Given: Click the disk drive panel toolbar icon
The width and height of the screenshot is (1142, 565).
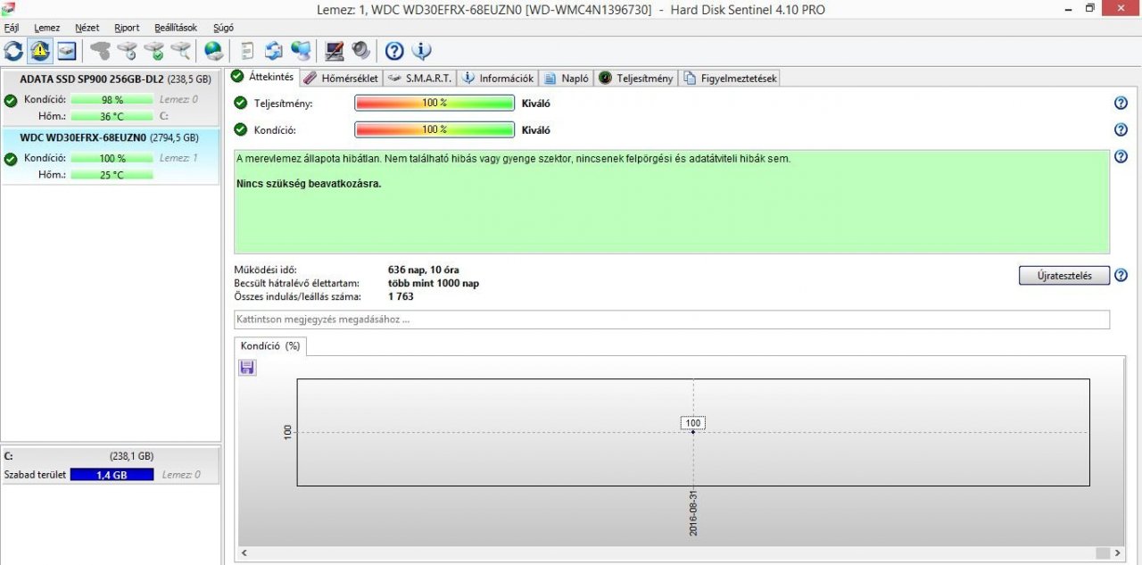Looking at the screenshot, I should [67, 51].
